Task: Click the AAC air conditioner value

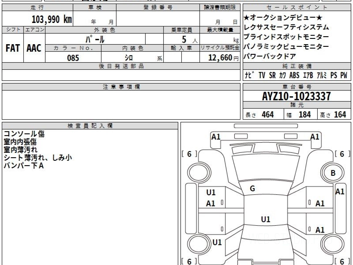Action: pyautogui.click(x=34, y=48)
